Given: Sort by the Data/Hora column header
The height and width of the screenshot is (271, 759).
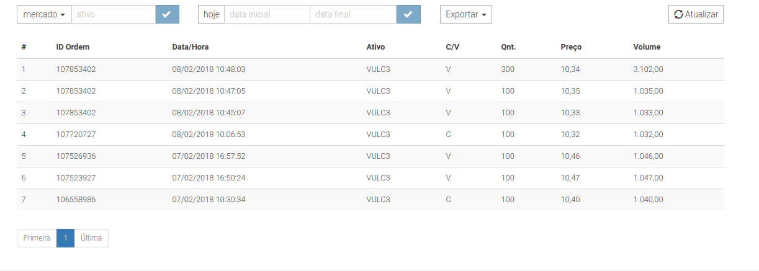Looking at the screenshot, I should point(191,47).
